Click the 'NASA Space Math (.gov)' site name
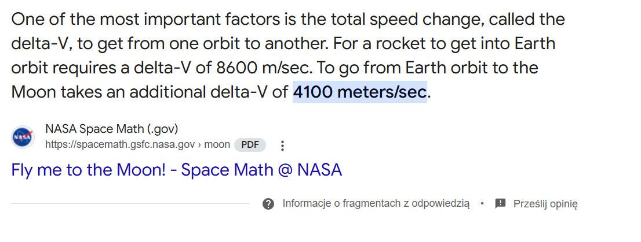This screenshot has height=242, width=641. click(x=111, y=129)
